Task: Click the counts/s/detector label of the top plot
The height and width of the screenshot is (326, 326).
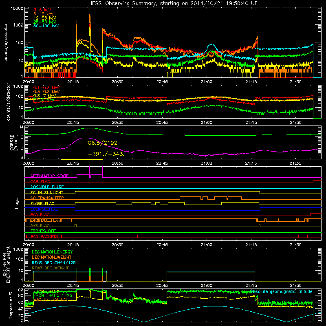Action: 6,42
